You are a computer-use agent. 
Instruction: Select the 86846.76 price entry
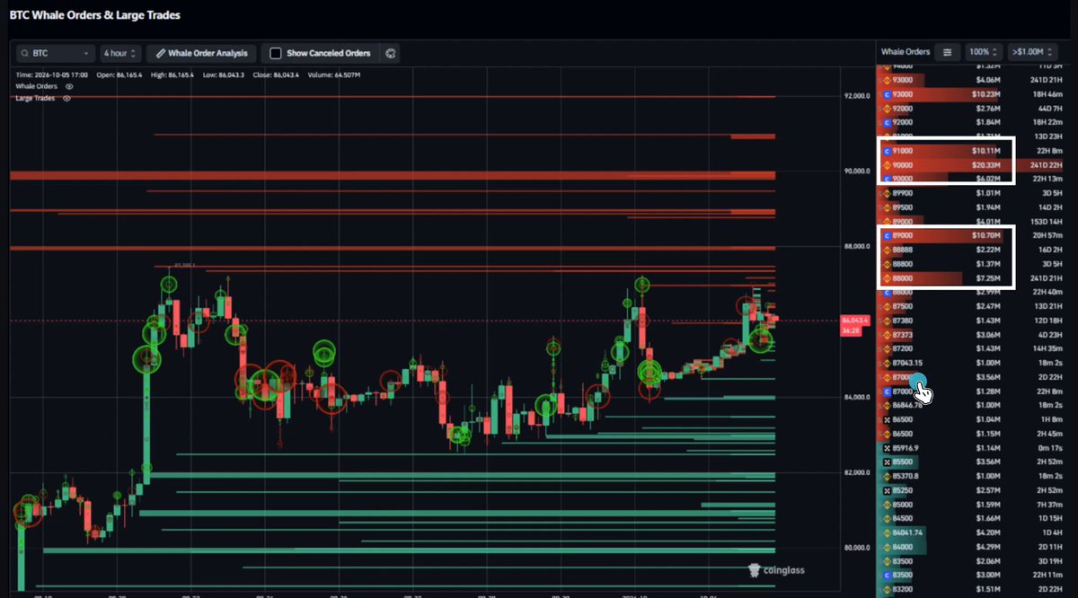pyautogui.click(x=908, y=406)
